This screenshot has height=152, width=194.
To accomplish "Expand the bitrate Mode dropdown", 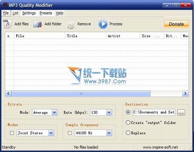I will 54,112.
